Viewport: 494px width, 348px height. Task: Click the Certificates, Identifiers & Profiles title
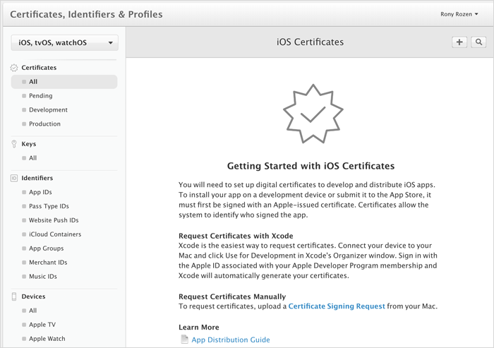[86, 14]
